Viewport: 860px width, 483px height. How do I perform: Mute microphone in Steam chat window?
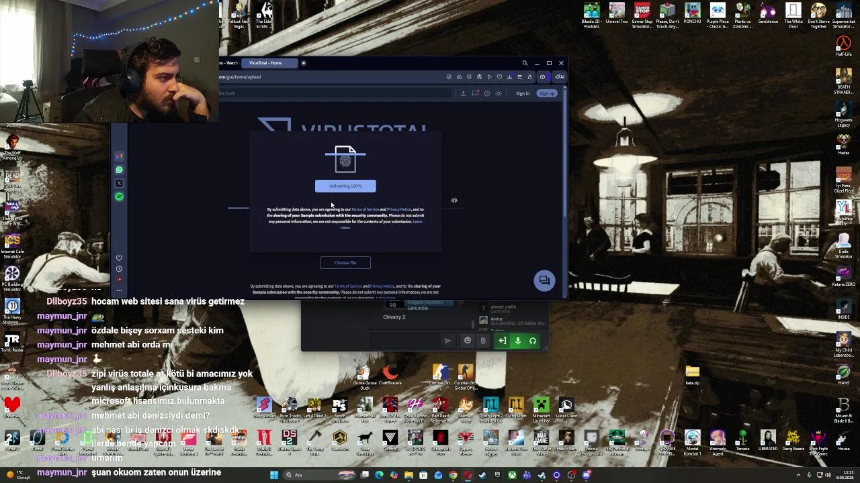coord(517,341)
